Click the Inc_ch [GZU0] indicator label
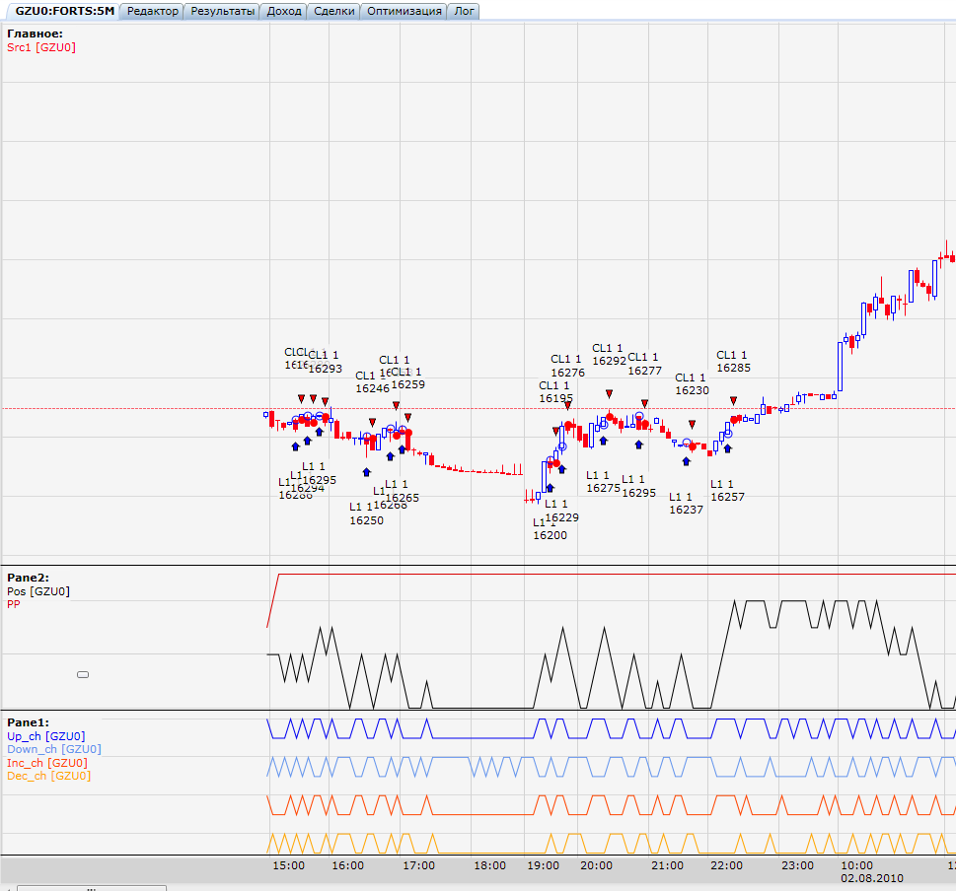956x891 pixels. (x=46, y=763)
